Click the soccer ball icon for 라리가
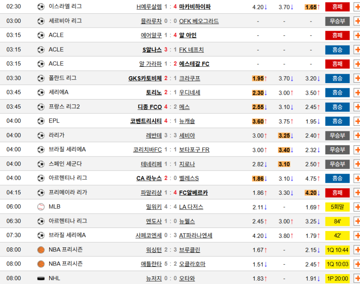This screenshot has height=284, width=360. [x=41, y=135]
